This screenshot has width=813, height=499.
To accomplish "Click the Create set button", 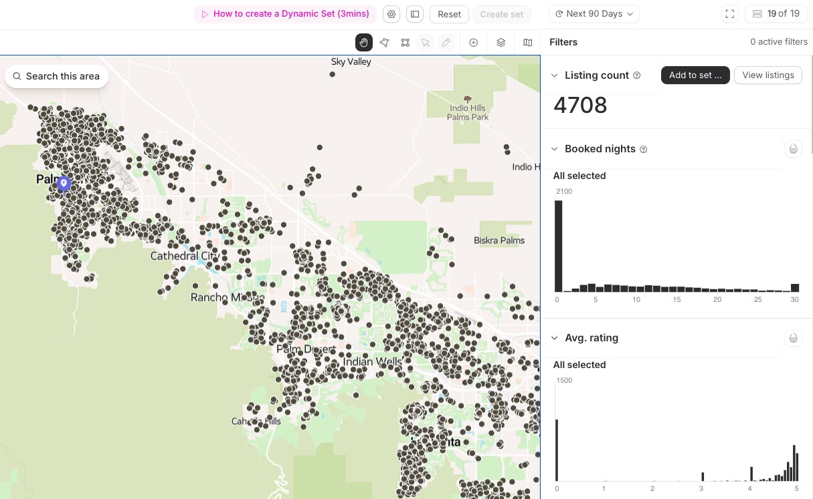I will (502, 14).
